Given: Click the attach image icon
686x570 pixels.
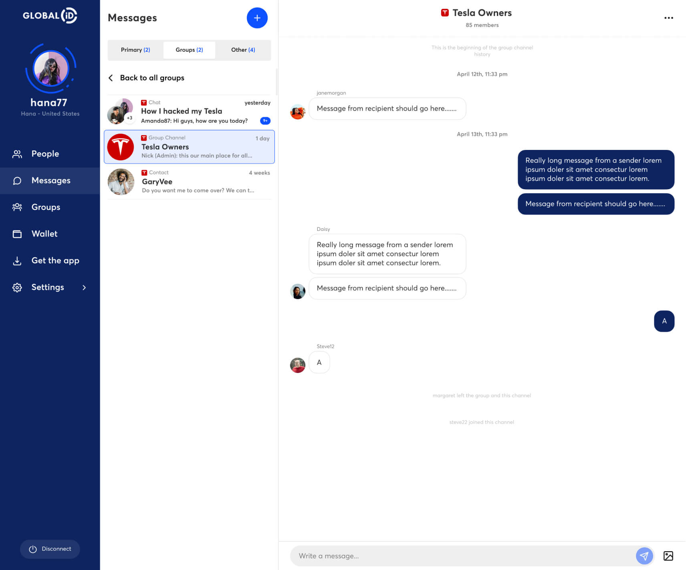Looking at the screenshot, I should pyautogui.click(x=668, y=556).
